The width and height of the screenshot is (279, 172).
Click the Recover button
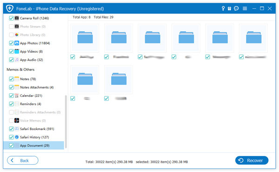click(x=252, y=160)
